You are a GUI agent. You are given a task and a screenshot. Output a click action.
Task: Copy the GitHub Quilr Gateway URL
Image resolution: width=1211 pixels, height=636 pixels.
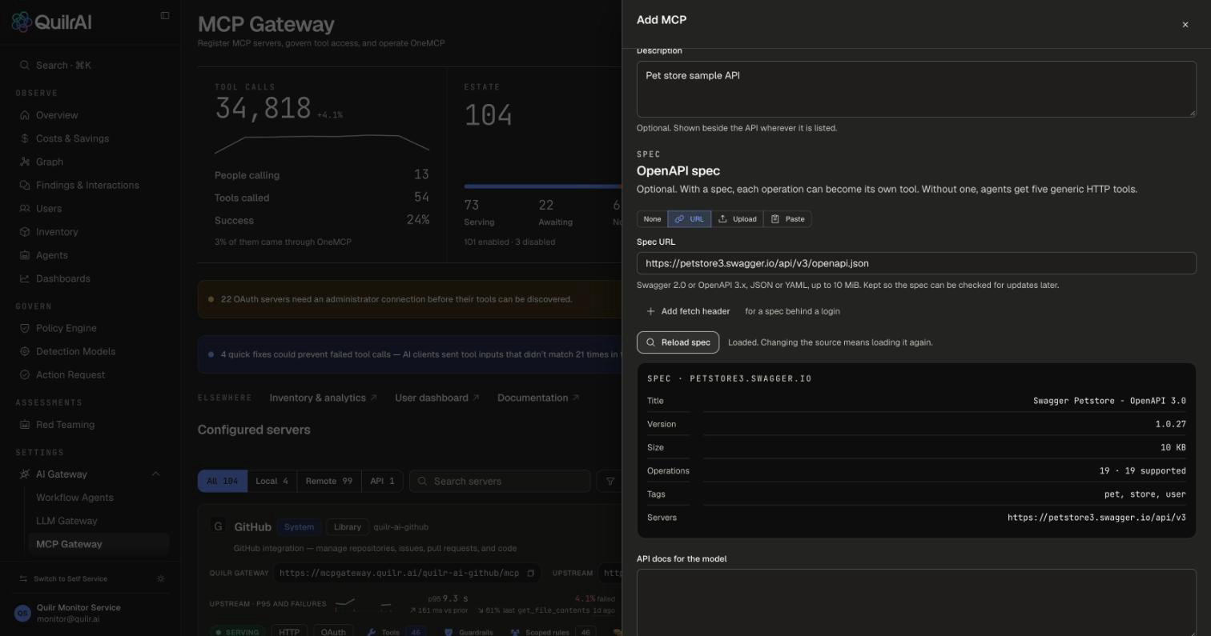click(530, 573)
